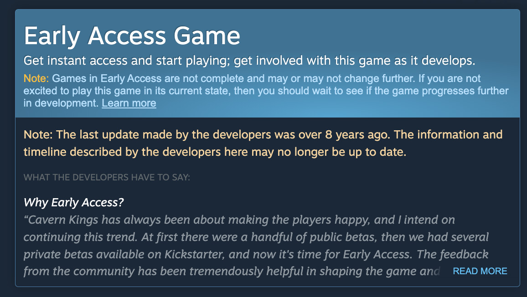Screen dimensions: 527x297
Task: Click the "Why Early Access?" question heading
Action: coord(73,202)
